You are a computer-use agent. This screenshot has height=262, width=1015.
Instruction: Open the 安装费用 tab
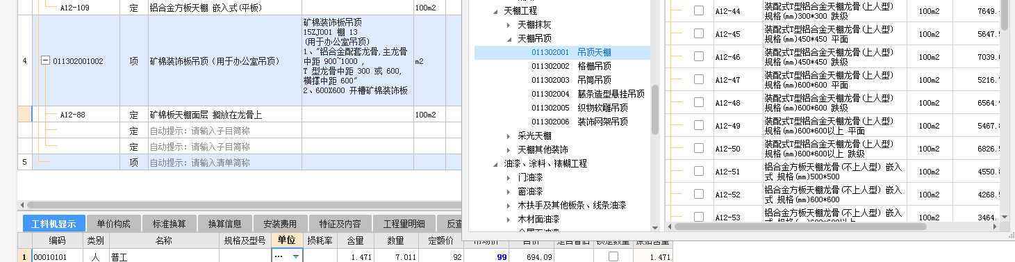point(281,224)
